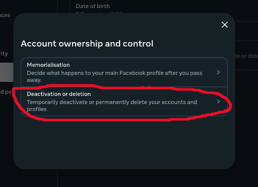Open the Deactivation or deletion option row

click(124, 101)
